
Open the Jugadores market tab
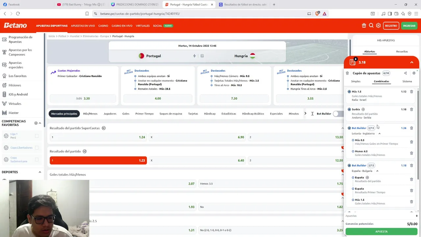pyautogui.click(x=110, y=114)
